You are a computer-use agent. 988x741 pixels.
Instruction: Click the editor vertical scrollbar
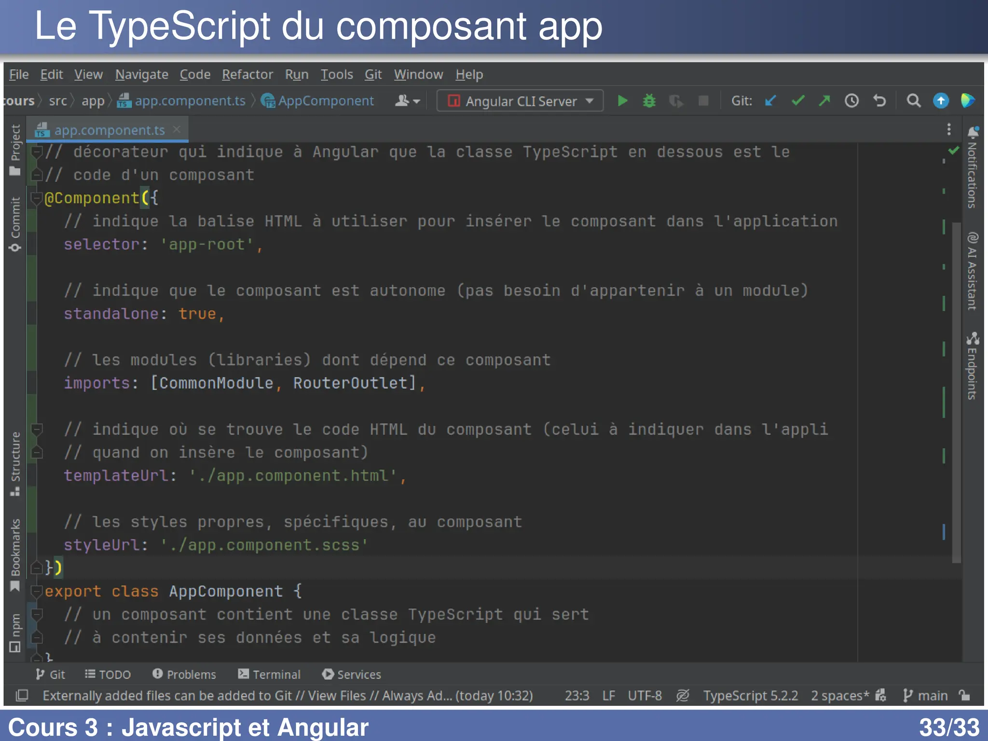tap(957, 392)
